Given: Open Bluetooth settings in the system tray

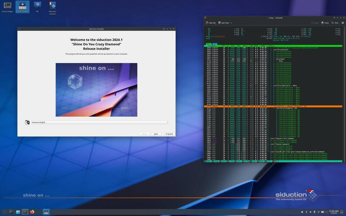Looking at the screenshot, I should (306, 212).
